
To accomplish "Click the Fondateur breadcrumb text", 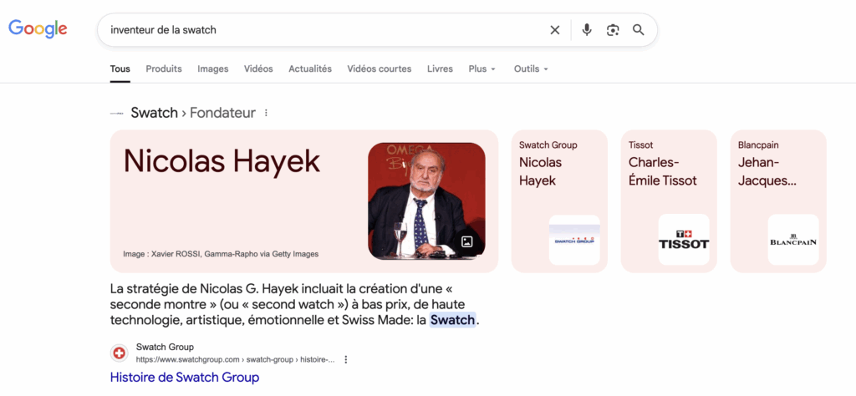I will [x=222, y=113].
